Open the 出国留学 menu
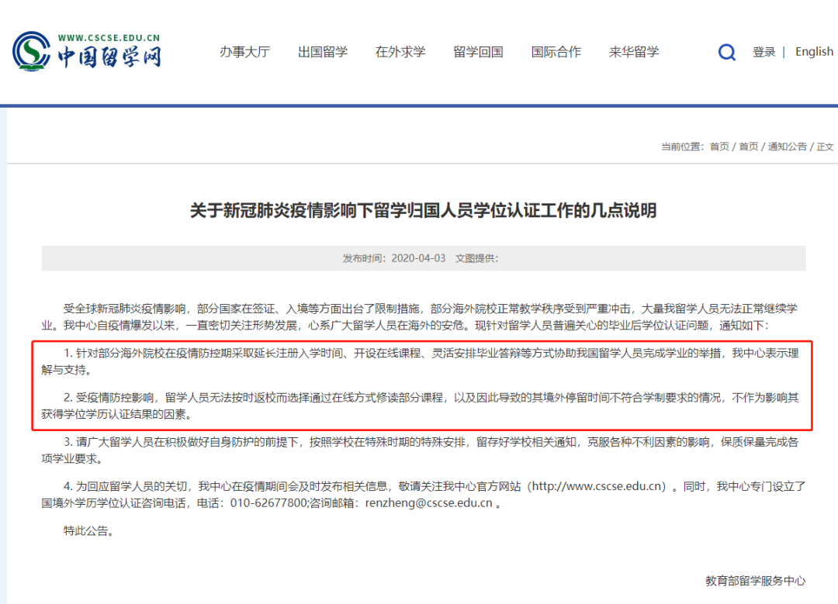This screenshot has width=838, height=604. (x=323, y=52)
